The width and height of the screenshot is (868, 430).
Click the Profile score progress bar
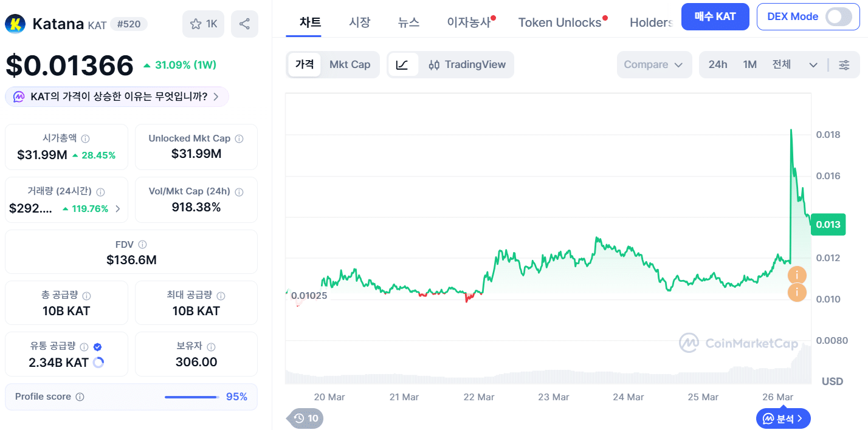click(192, 397)
